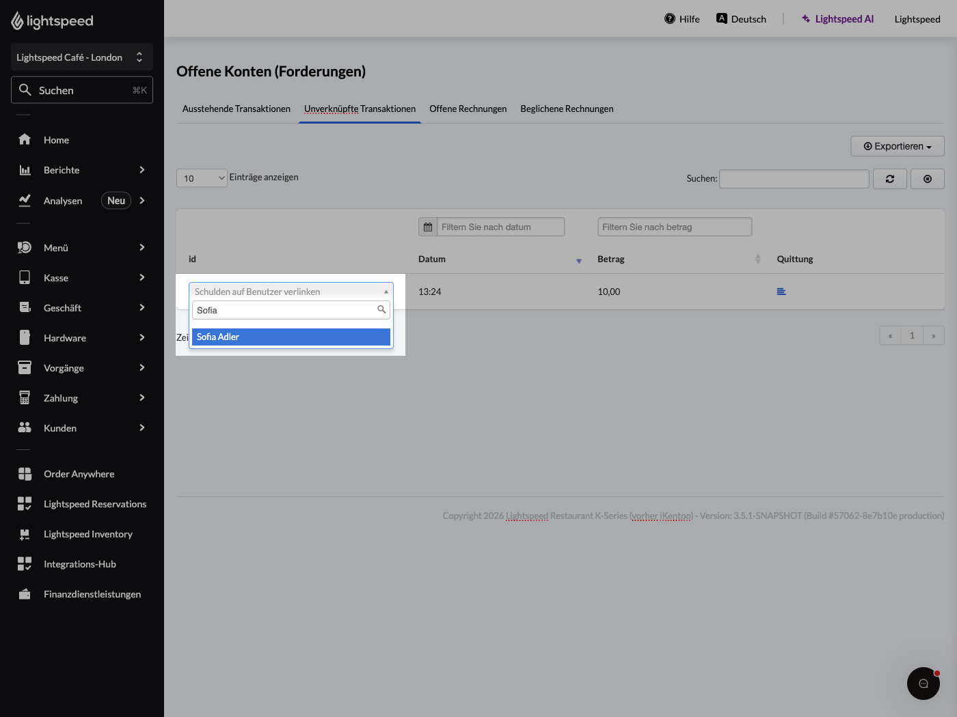Collapse the Schulden auf Benutzer verlinken dropdown
This screenshot has width=957, height=717.
[291, 292]
